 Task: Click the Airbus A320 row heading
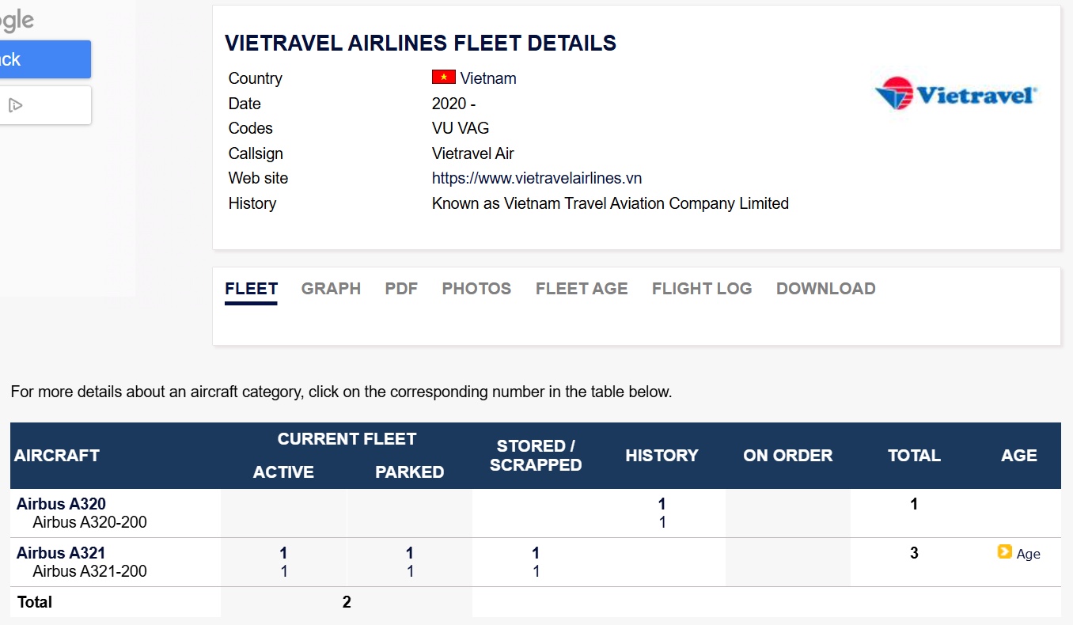61,504
